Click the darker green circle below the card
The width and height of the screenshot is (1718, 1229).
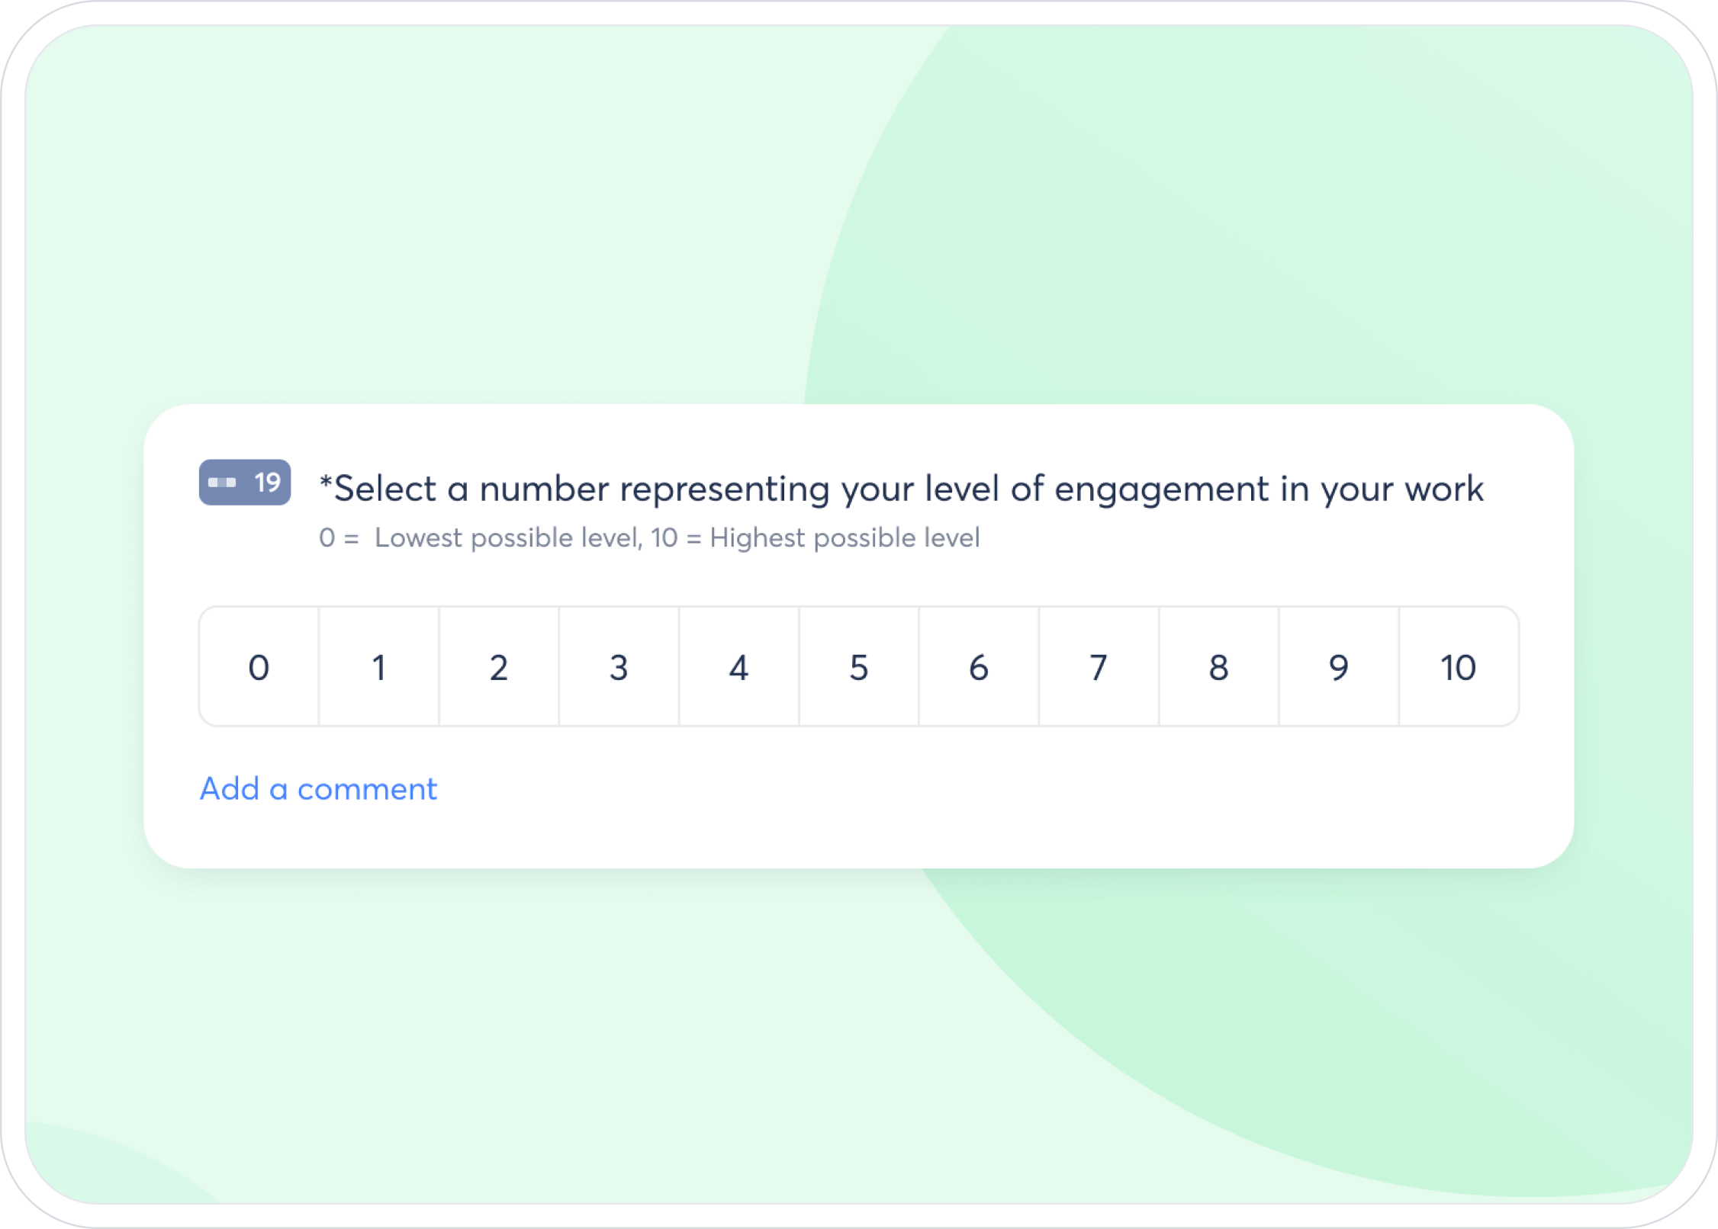1297,1029
